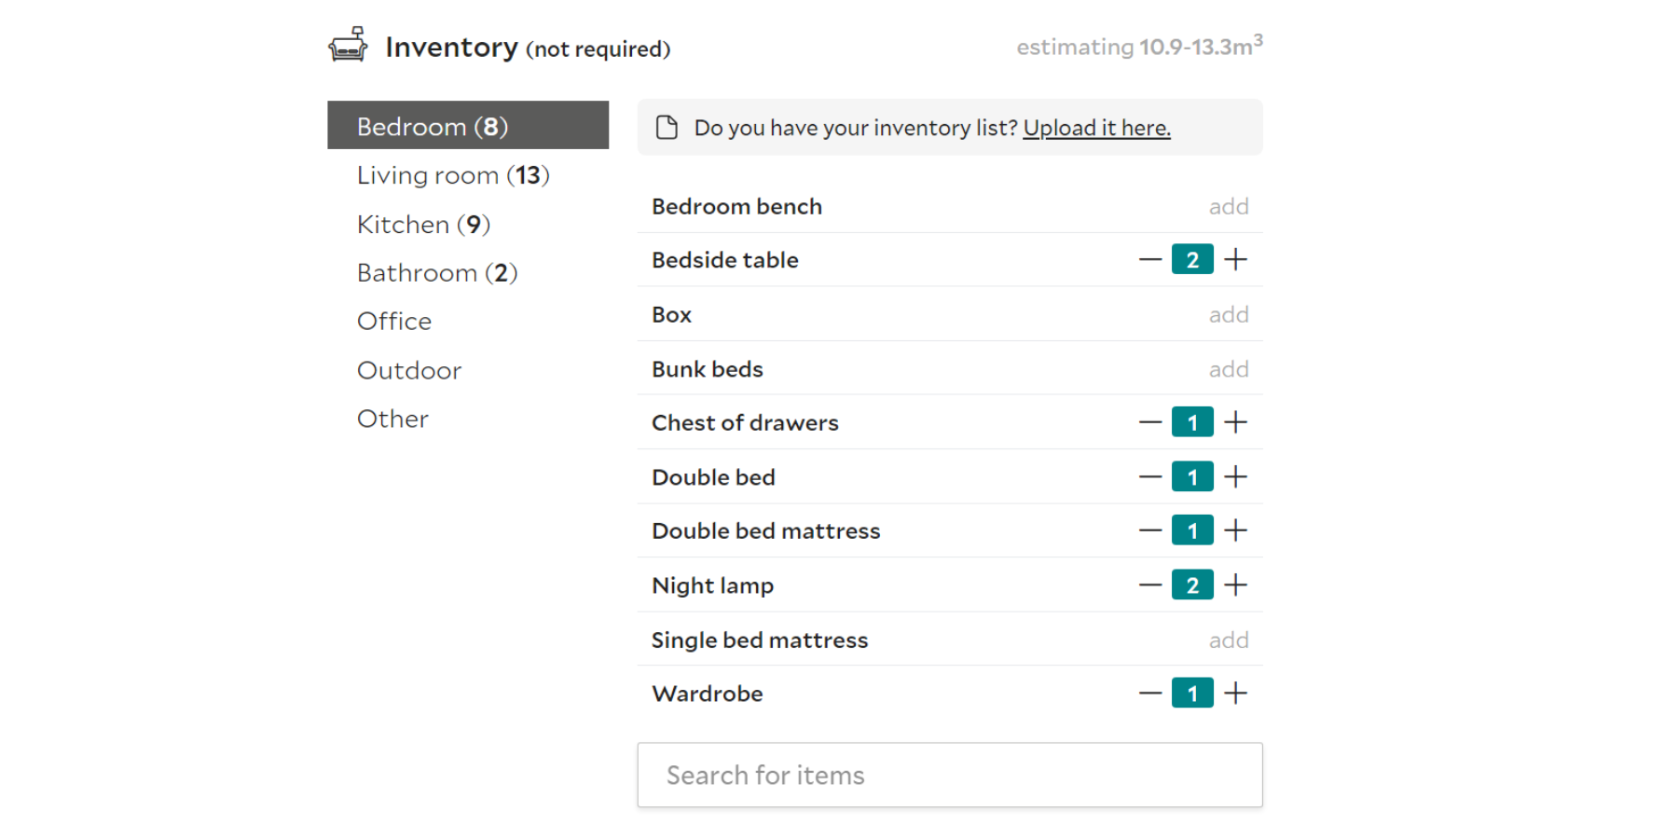
Task: Click the Upload it here link
Action: point(1097,127)
